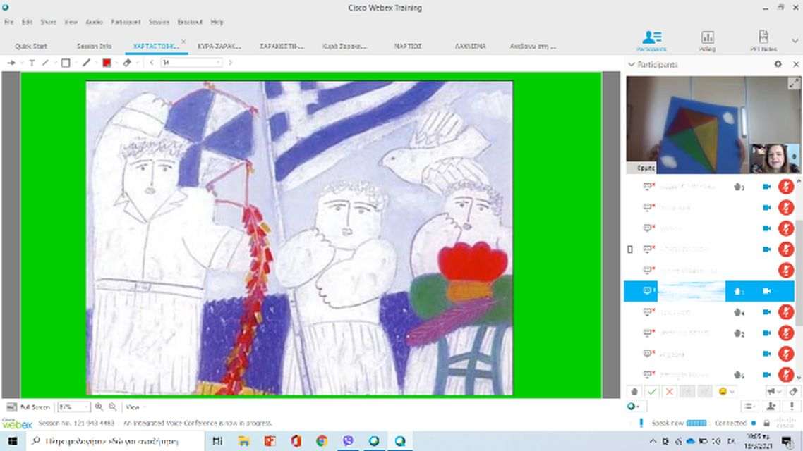
Task: Select the pointer arrow annotation tool
Action: (11, 63)
